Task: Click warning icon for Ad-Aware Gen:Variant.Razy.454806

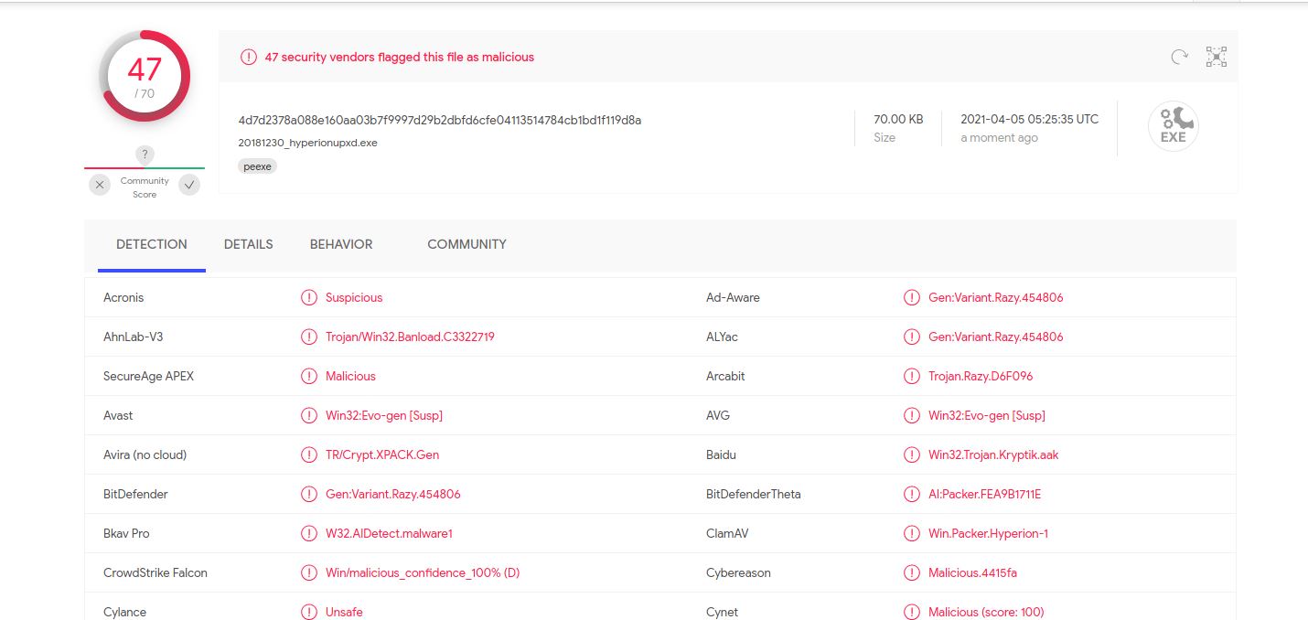Action: (x=912, y=297)
